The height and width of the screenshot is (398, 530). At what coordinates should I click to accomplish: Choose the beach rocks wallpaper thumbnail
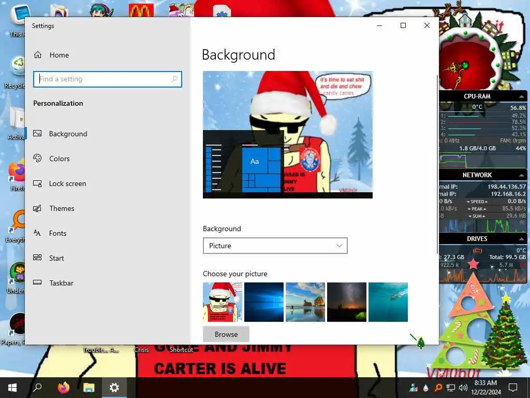point(305,302)
